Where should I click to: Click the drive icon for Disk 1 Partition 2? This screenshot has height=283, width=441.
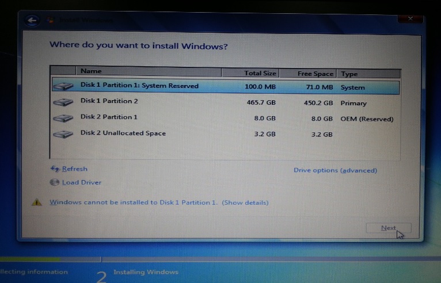63,102
